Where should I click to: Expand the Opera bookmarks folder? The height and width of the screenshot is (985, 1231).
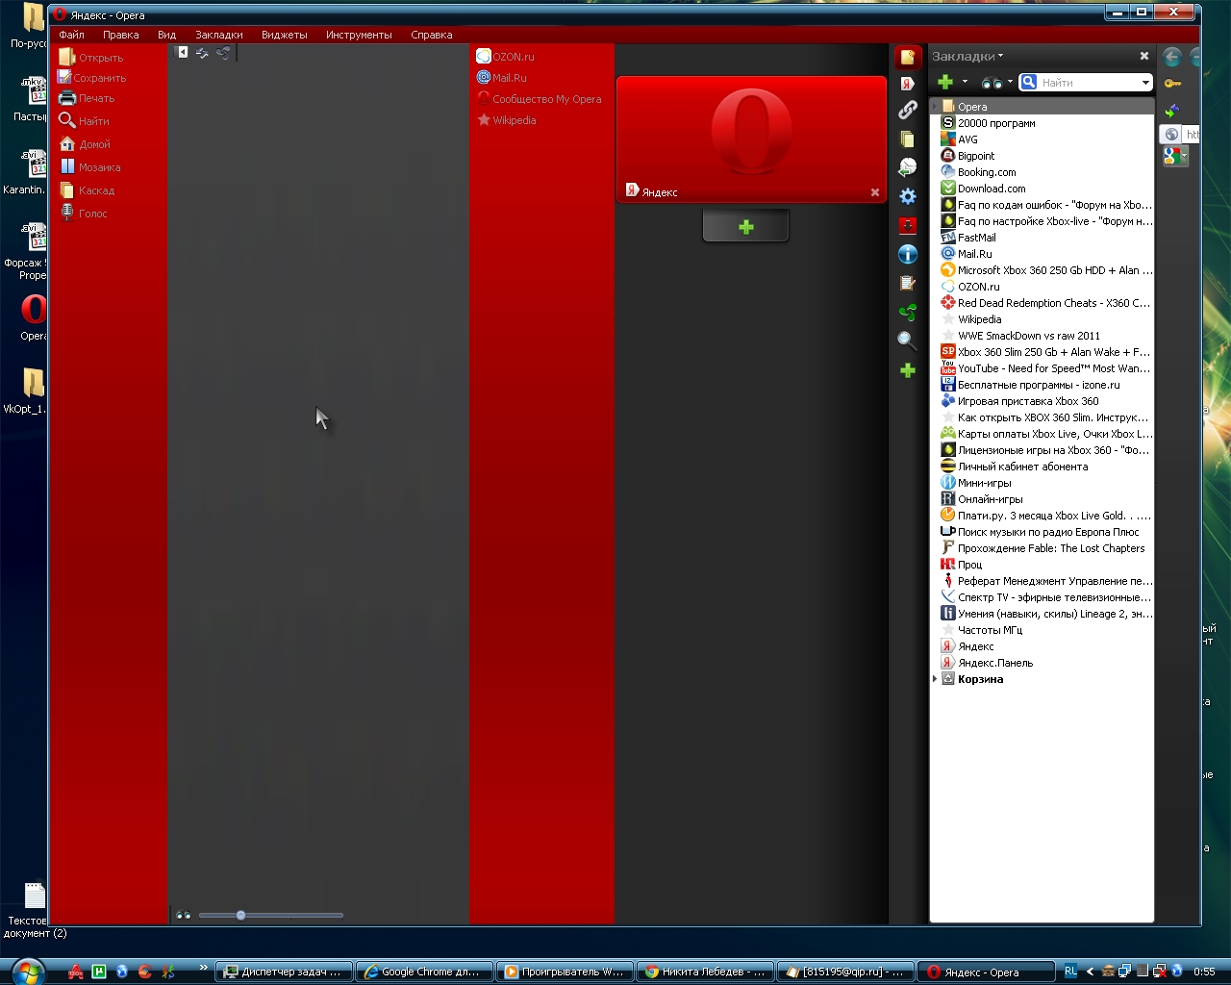click(935, 107)
